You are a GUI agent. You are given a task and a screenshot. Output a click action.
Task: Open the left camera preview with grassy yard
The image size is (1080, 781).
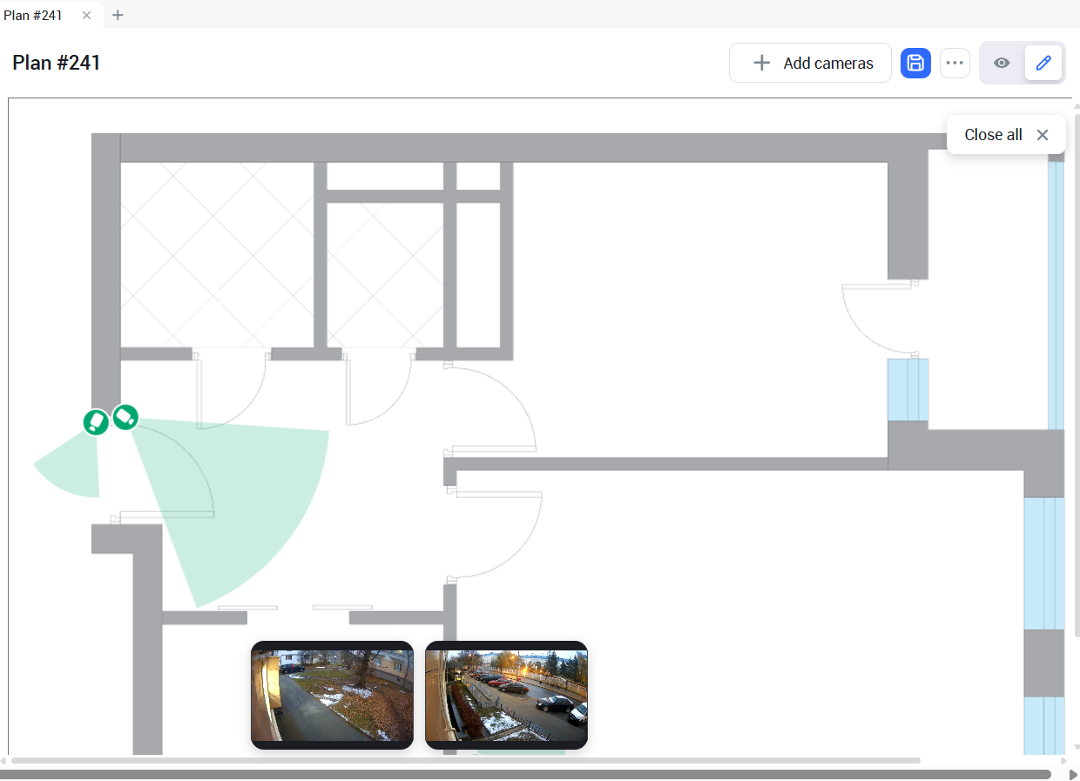[332, 695]
